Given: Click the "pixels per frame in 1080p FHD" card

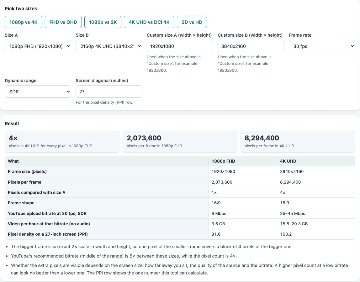Looking at the screenshot, I should point(180,142).
